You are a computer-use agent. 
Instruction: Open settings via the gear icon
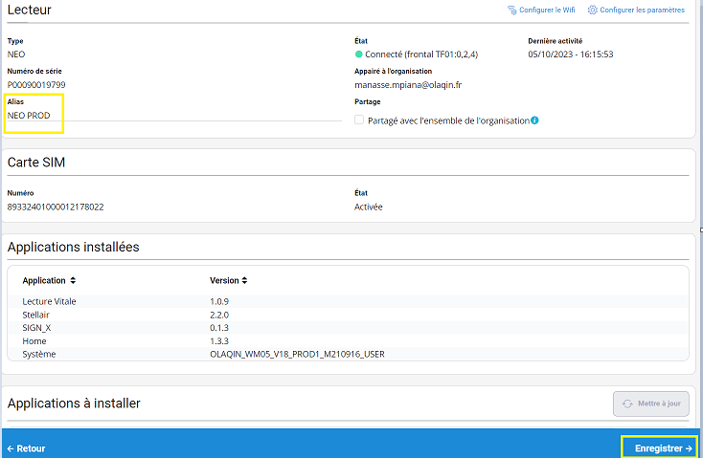(593, 11)
